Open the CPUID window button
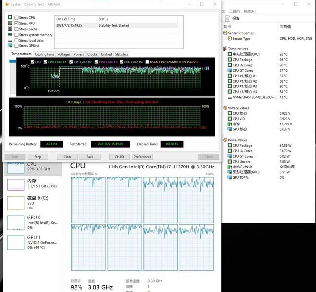 pos(119,157)
